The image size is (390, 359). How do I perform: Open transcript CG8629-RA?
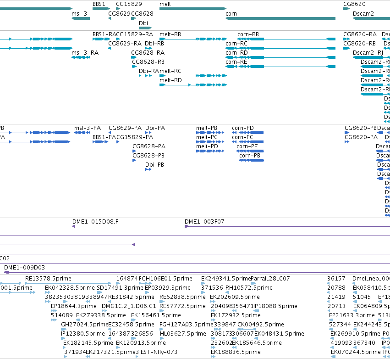[125, 44]
